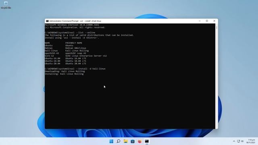Launch Firefox from the taskbar

tap(140, 141)
